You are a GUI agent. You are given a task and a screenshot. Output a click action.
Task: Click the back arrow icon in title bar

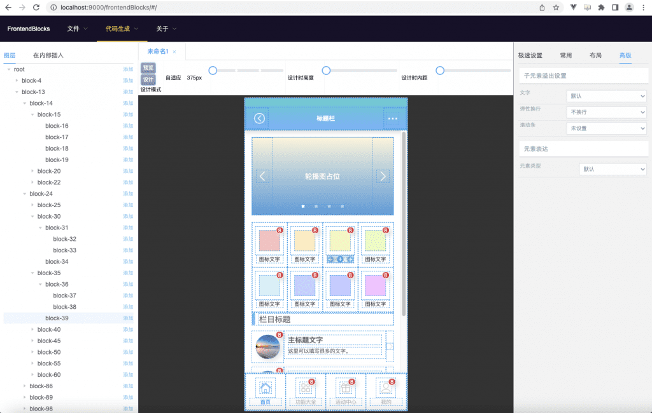click(x=260, y=119)
